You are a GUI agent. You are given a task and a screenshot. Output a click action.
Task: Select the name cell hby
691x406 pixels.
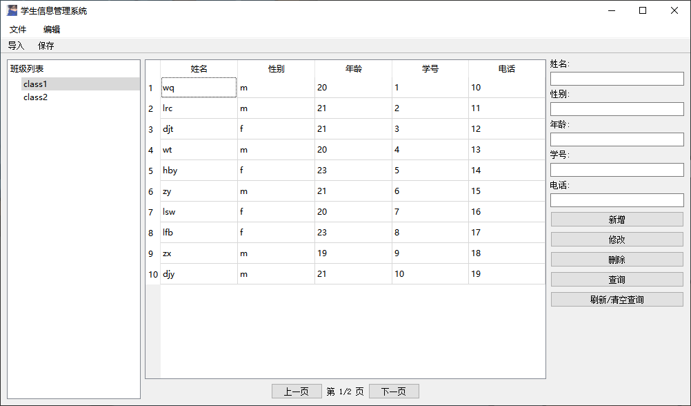[199, 171]
